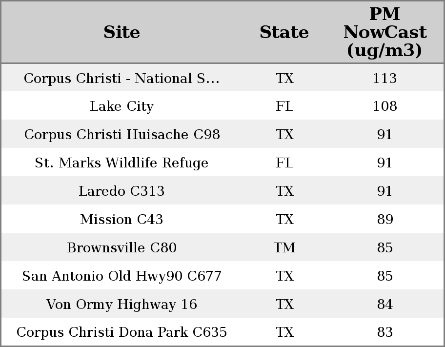
Task: Click the TM state cell for Brownsville
Action: pos(284,247)
